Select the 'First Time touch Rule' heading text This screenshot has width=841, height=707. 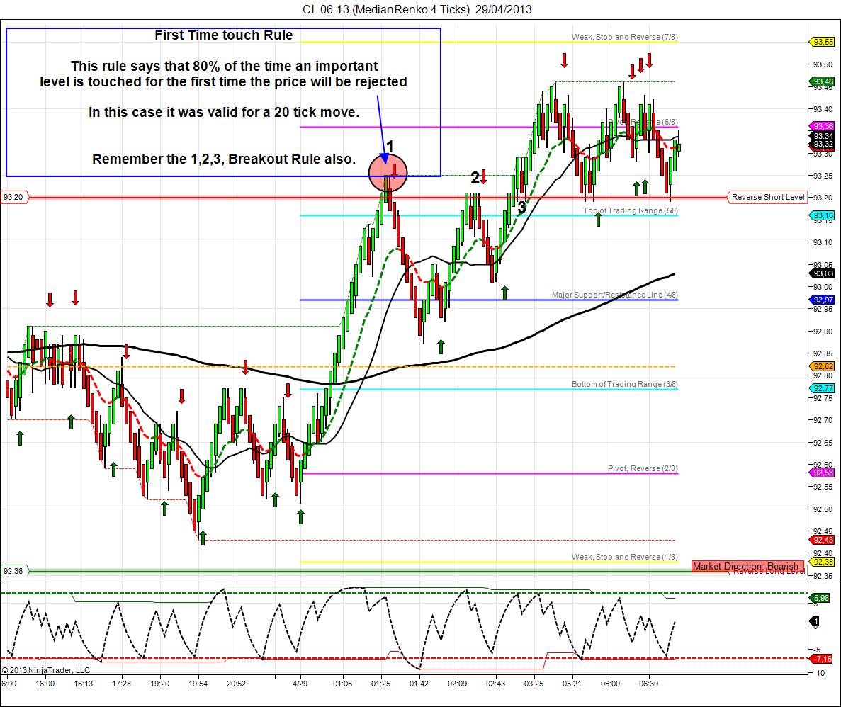pyautogui.click(x=224, y=35)
